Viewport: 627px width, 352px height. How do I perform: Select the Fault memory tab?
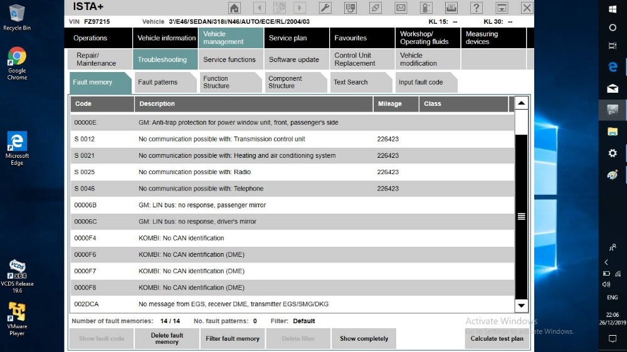coord(100,82)
